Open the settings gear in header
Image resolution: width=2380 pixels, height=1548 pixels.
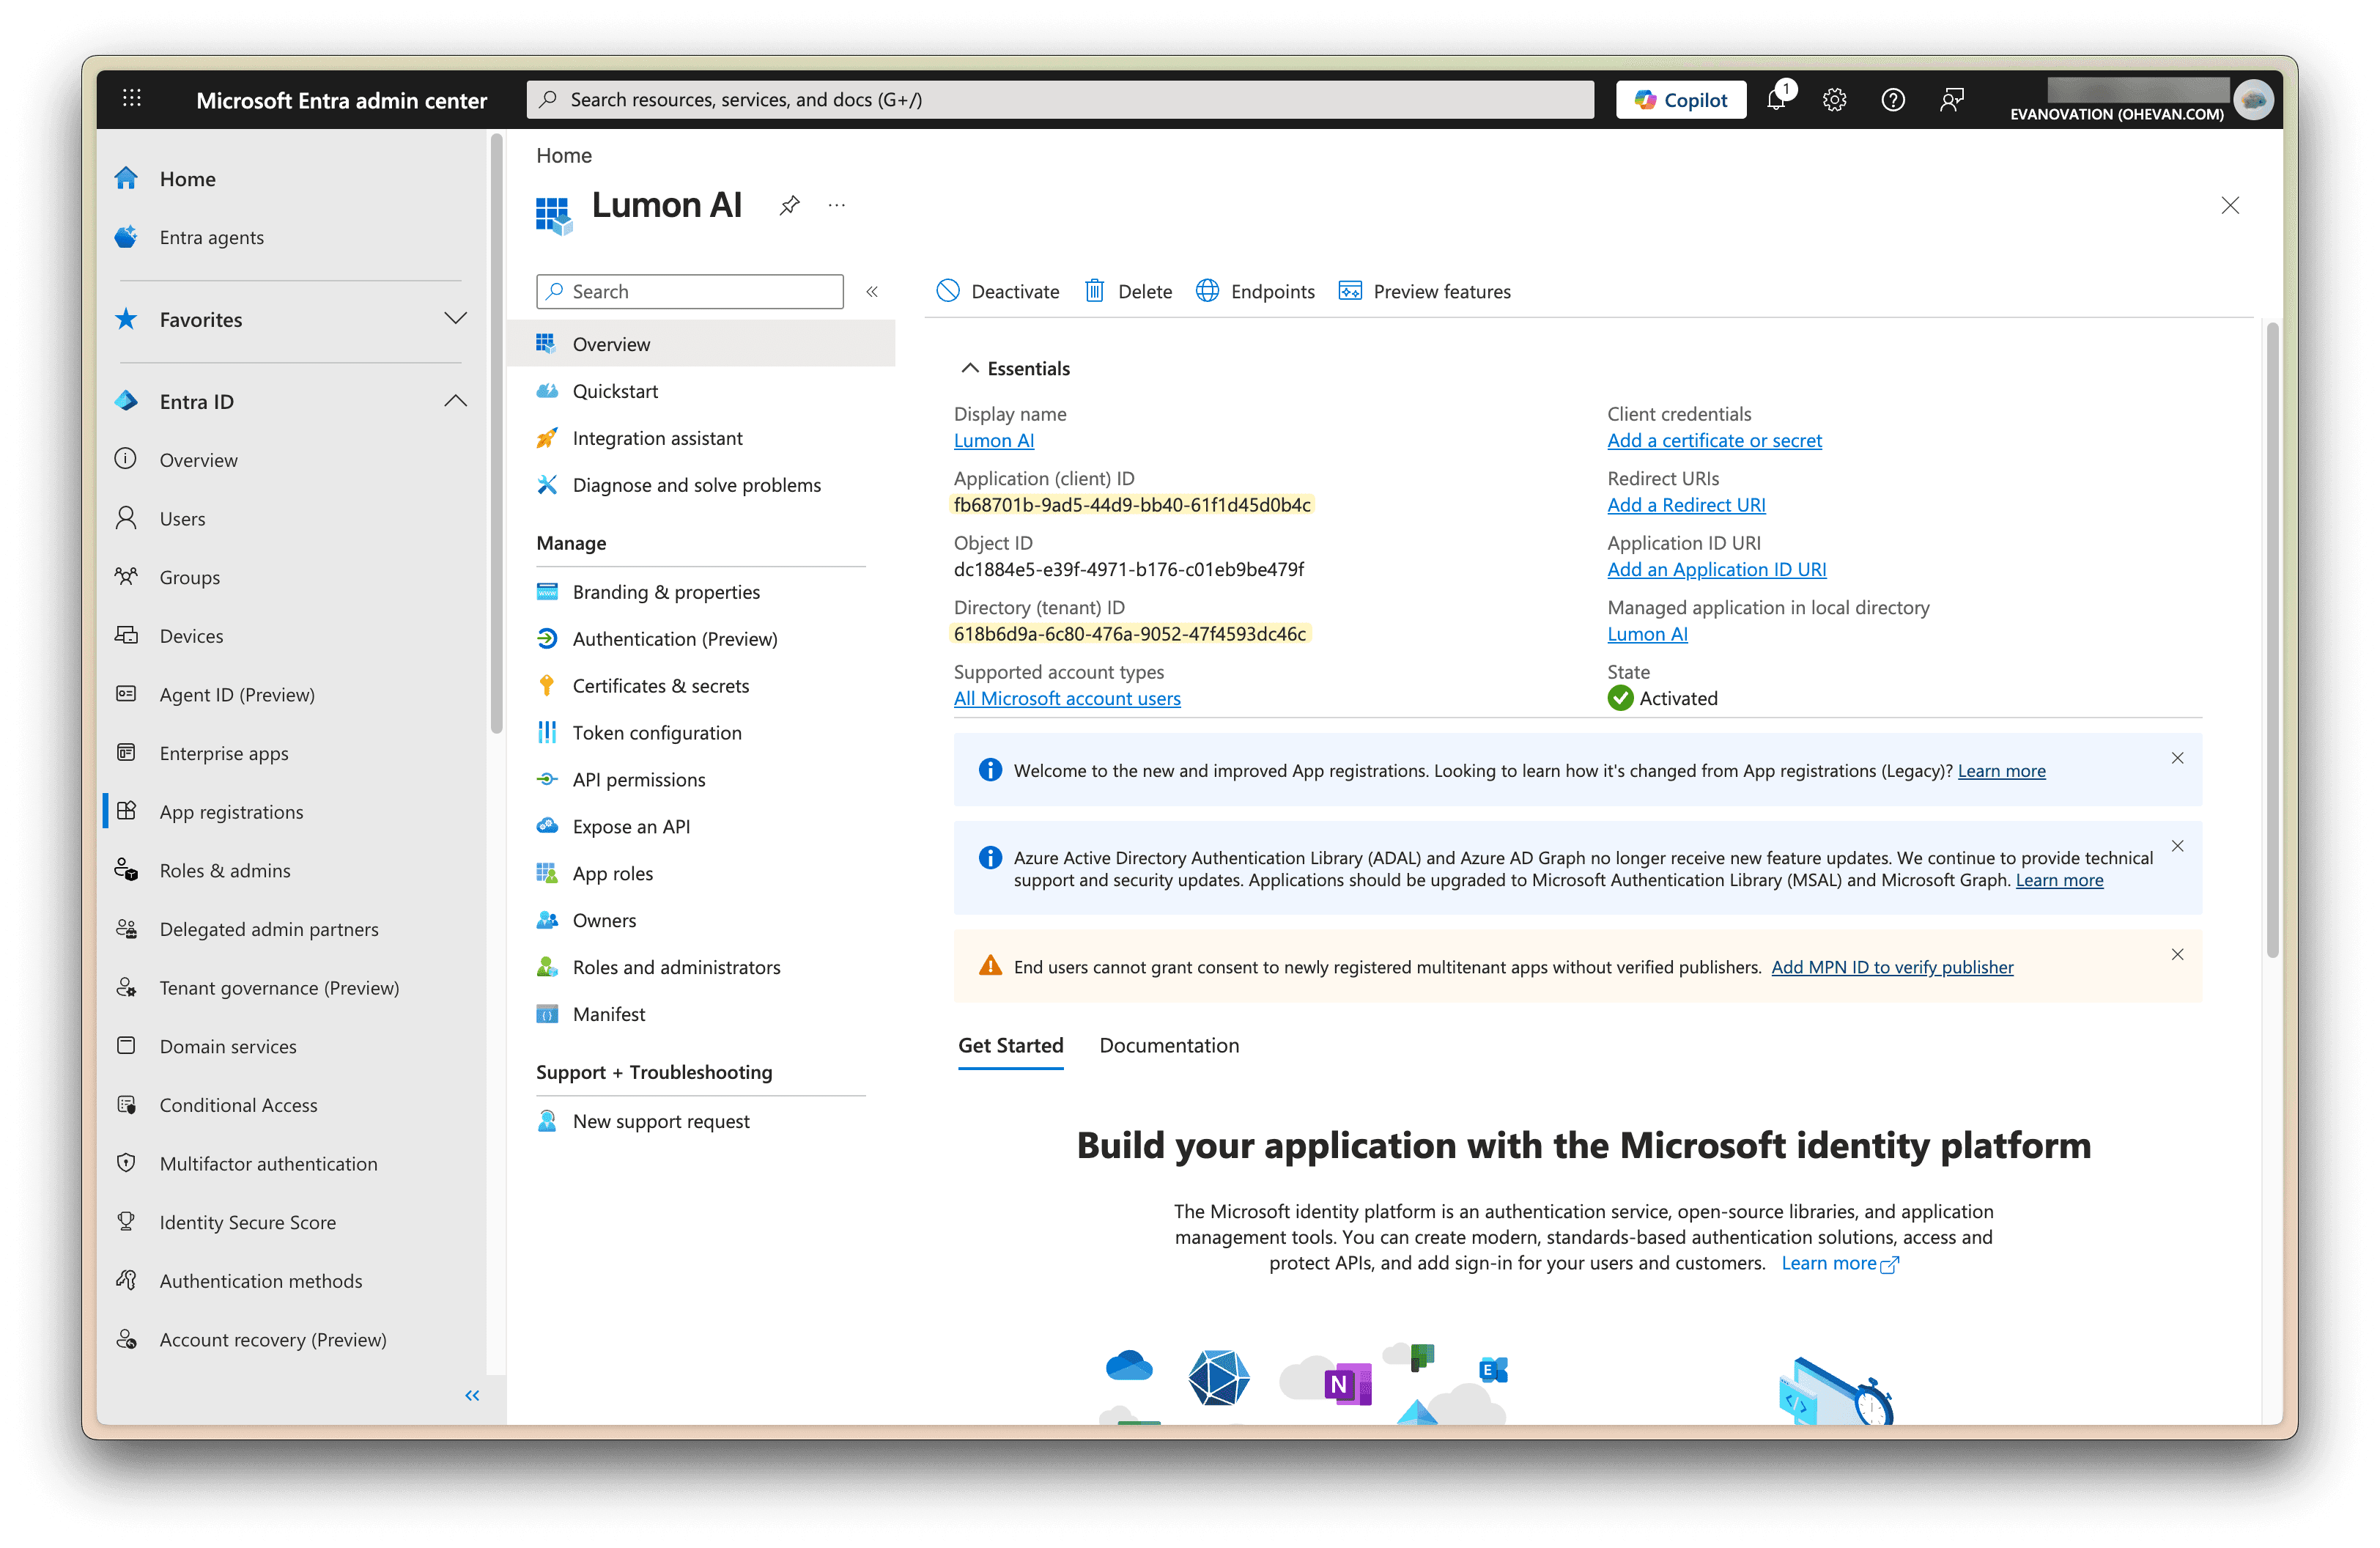[1834, 100]
